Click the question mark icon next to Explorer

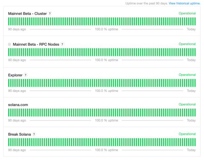(x=26, y=75)
